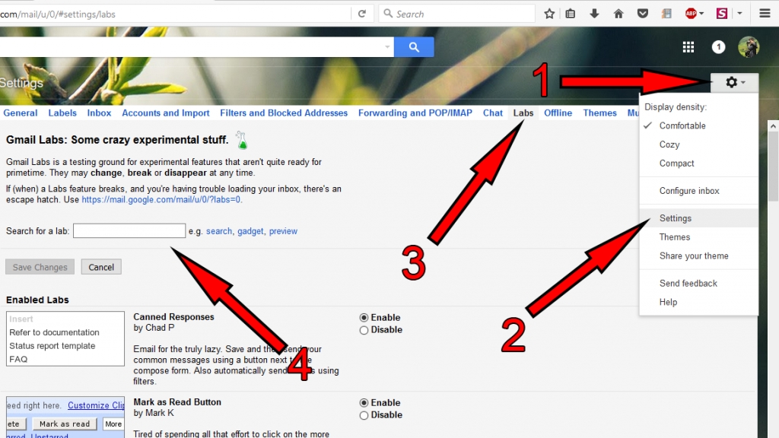Click the 'preview' example link
This screenshot has height=438, width=779.
click(283, 231)
